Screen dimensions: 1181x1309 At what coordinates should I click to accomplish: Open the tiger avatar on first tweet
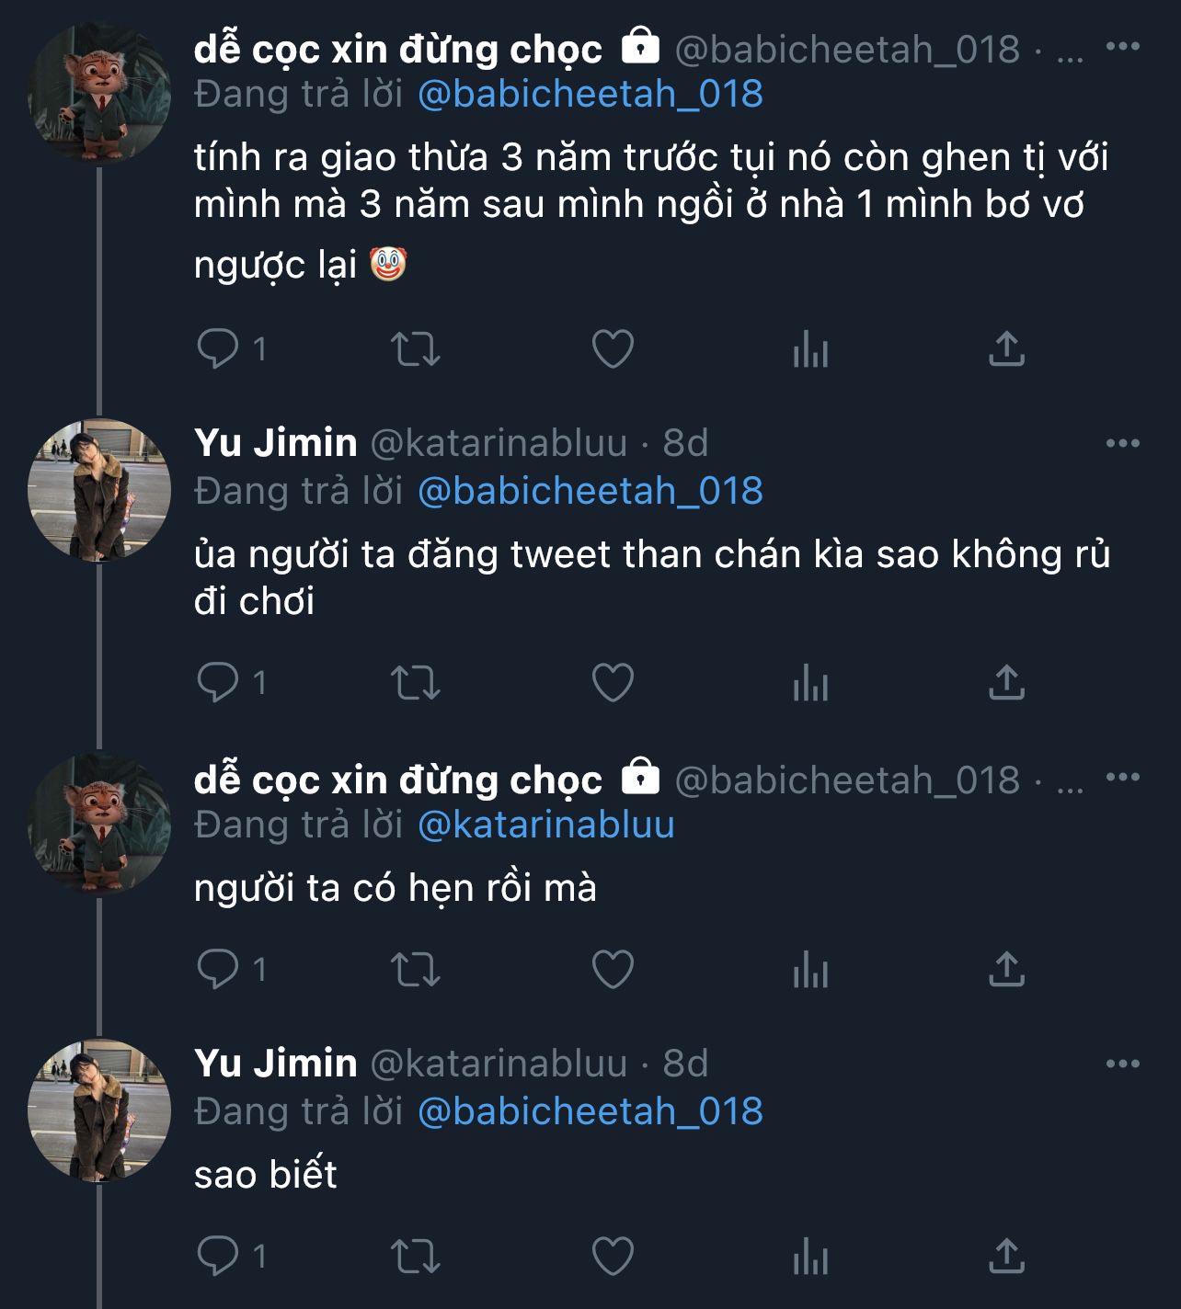tap(99, 93)
